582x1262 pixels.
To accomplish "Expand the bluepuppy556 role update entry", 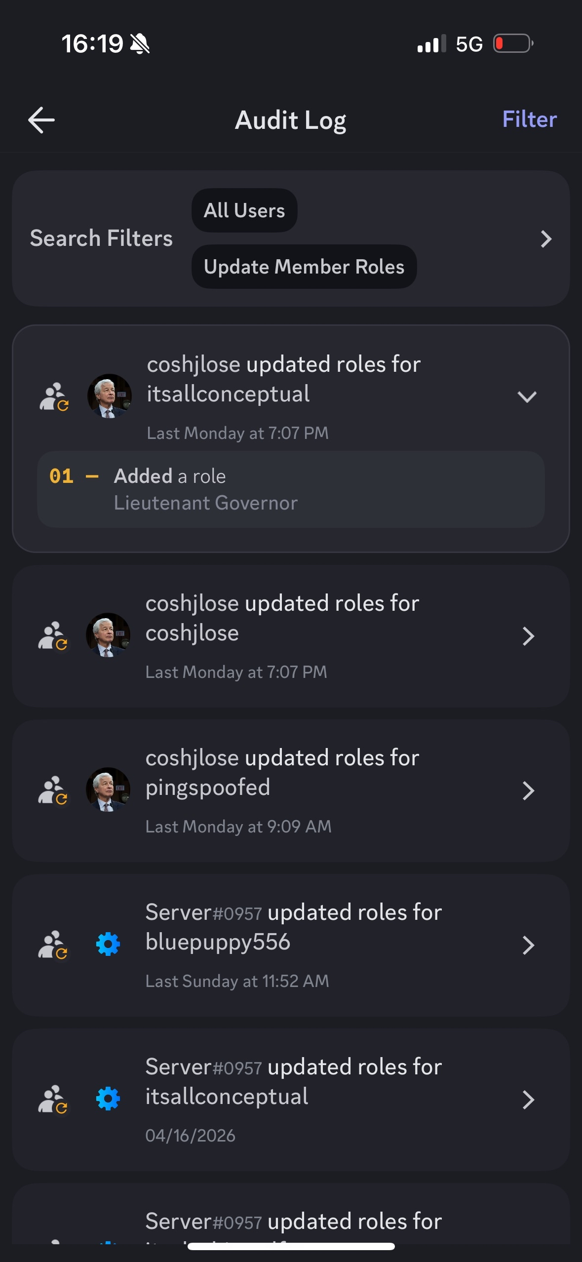I will pyautogui.click(x=528, y=946).
